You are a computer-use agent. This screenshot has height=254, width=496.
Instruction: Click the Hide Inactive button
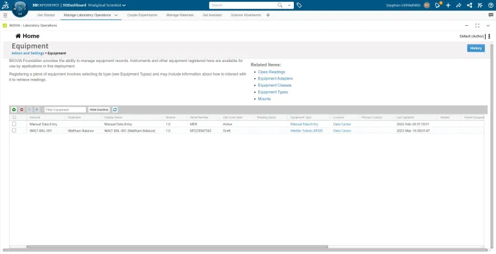point(99,110)
